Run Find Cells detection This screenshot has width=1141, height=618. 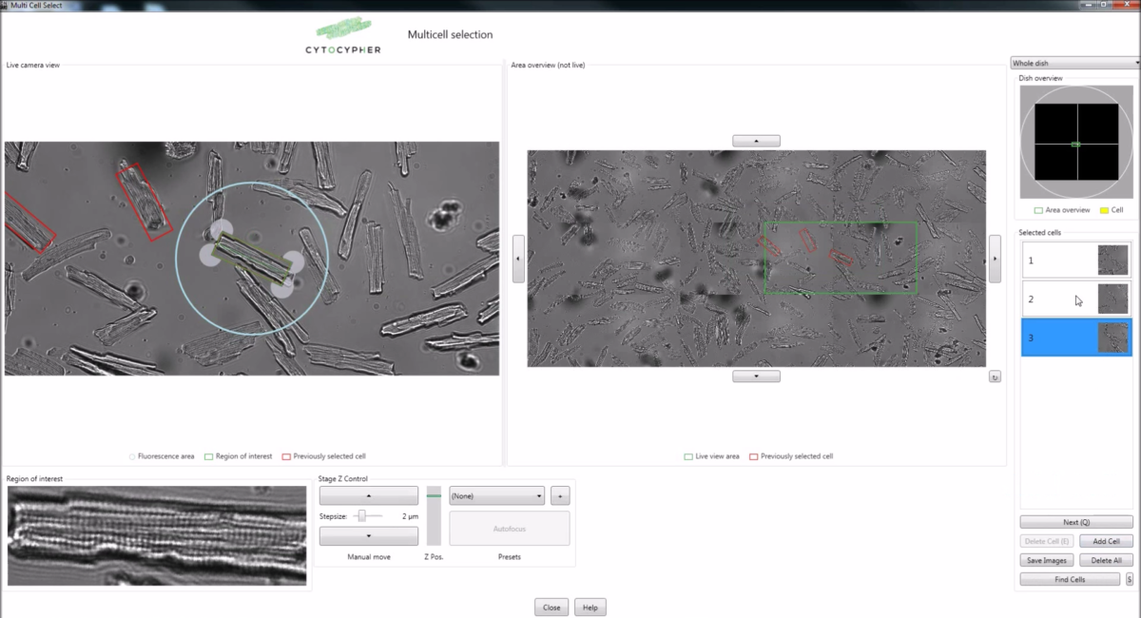pyautogui.click(x=1069, y=578)
